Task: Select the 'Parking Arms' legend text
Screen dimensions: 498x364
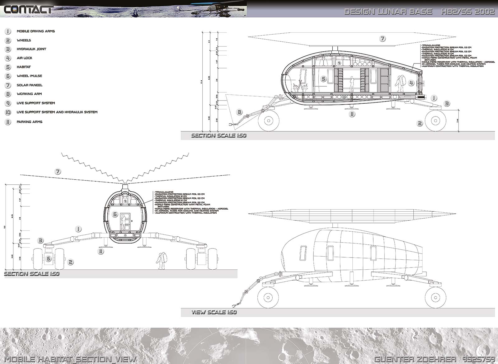Action: [30, 122]
